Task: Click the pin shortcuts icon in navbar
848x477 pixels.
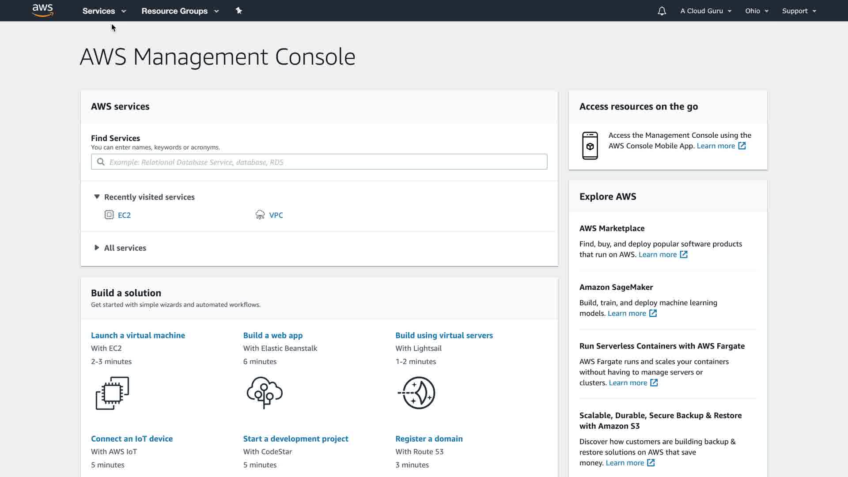Action: pyautogui.click(x=239, y=11)
